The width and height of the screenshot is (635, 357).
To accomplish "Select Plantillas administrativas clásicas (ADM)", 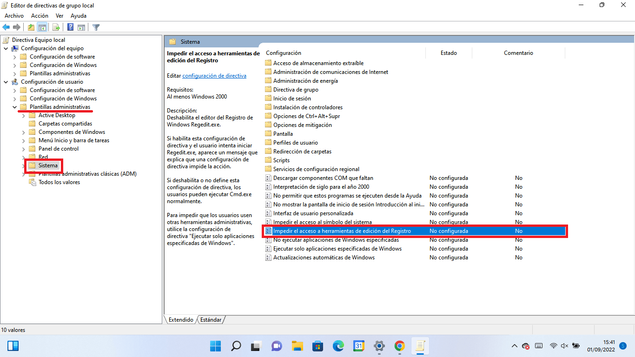I will (x=87, y=174).
